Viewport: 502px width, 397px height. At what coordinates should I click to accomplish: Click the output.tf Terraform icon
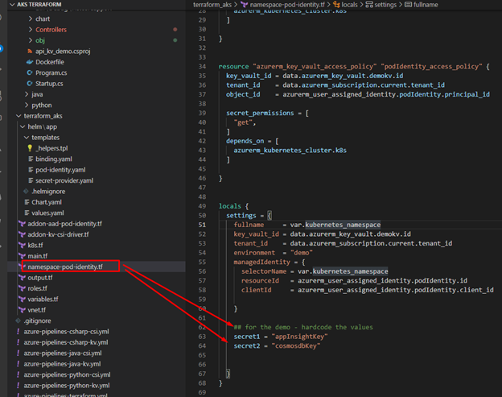point(22,278)
